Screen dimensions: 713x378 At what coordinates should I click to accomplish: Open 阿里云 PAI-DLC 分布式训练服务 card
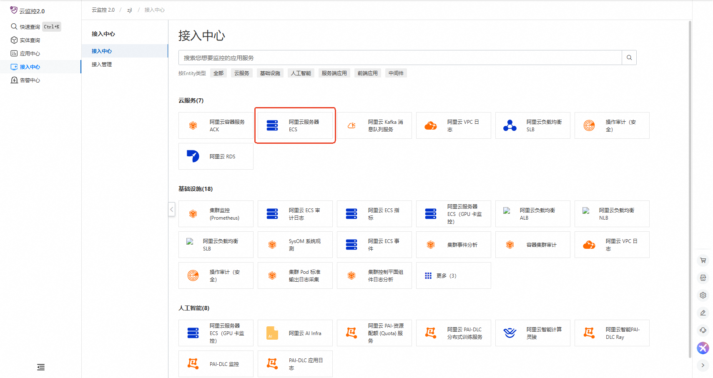pos(454,333)
